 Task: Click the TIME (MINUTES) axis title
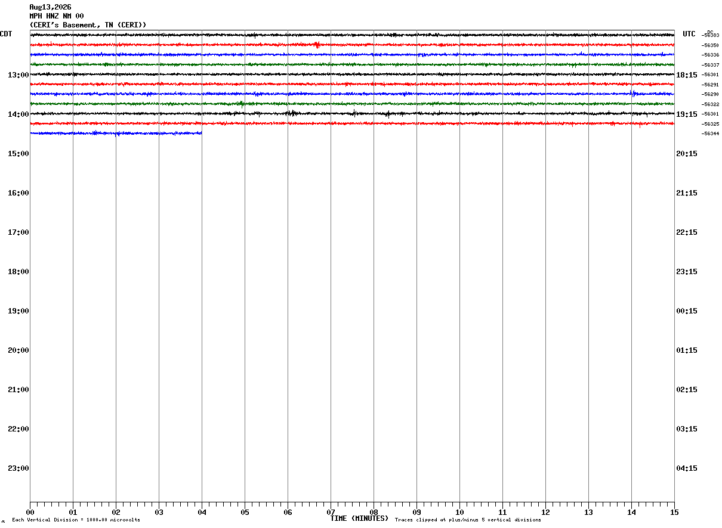tap(359, 518)
